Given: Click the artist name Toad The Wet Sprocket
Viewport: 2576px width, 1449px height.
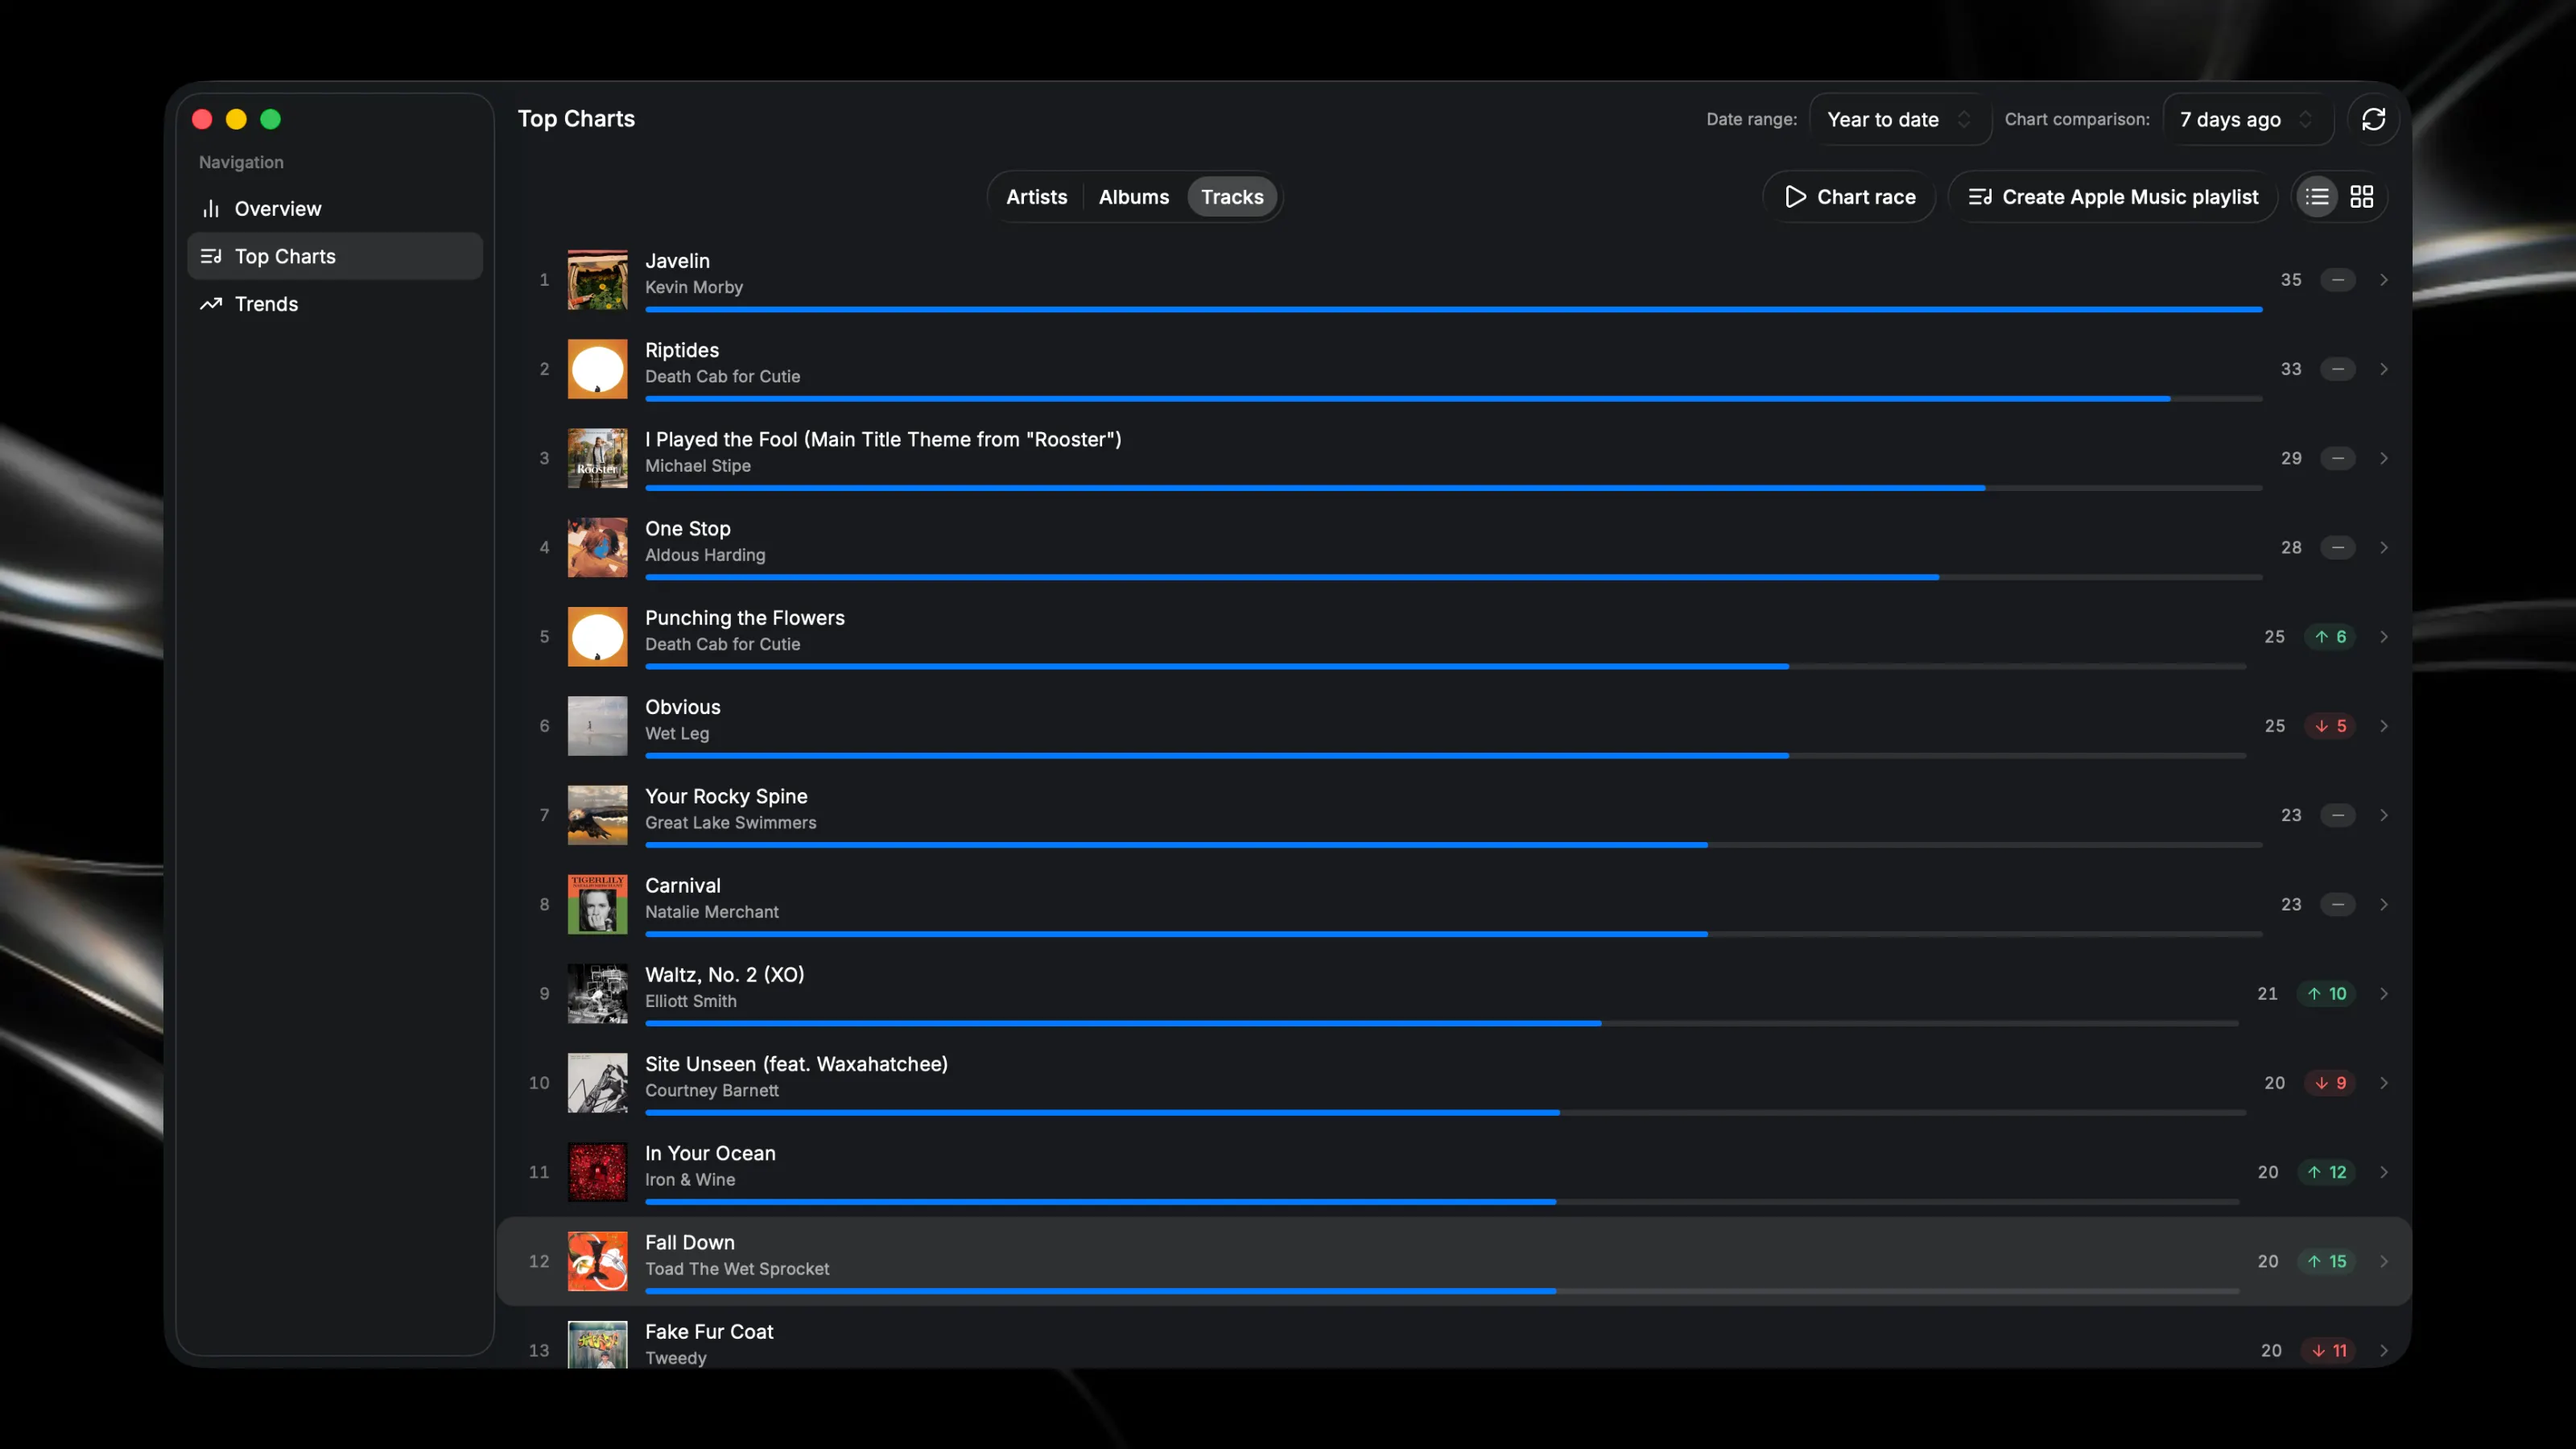Looking at the screenshot, I should point(737,1269).
